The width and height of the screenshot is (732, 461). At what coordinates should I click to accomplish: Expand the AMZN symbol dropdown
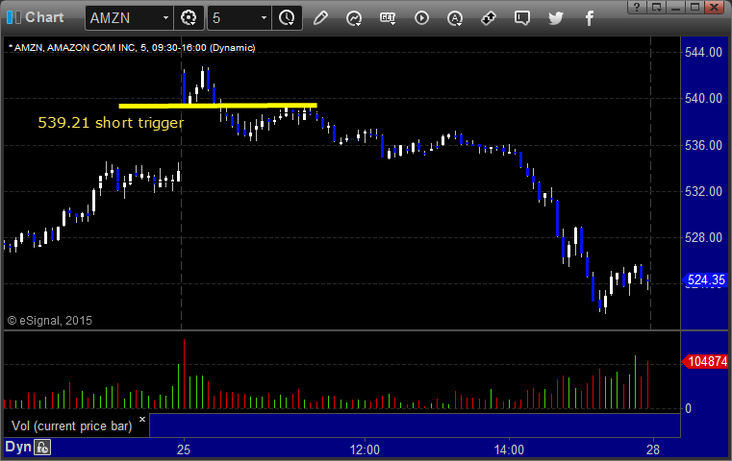pos(165,18)
